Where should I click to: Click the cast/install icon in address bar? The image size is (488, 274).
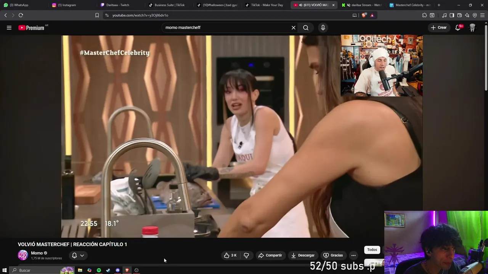355,15
